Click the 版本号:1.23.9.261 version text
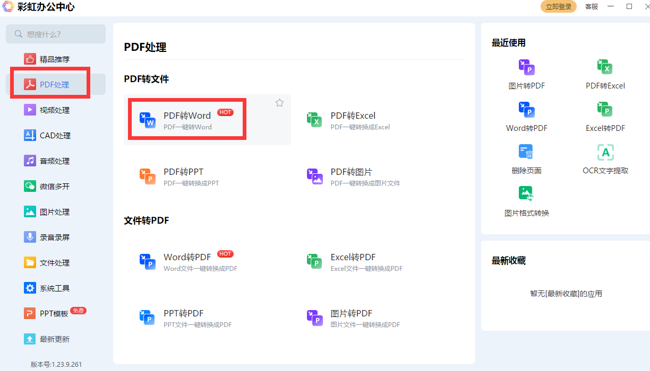 click(x=56, y=364)
